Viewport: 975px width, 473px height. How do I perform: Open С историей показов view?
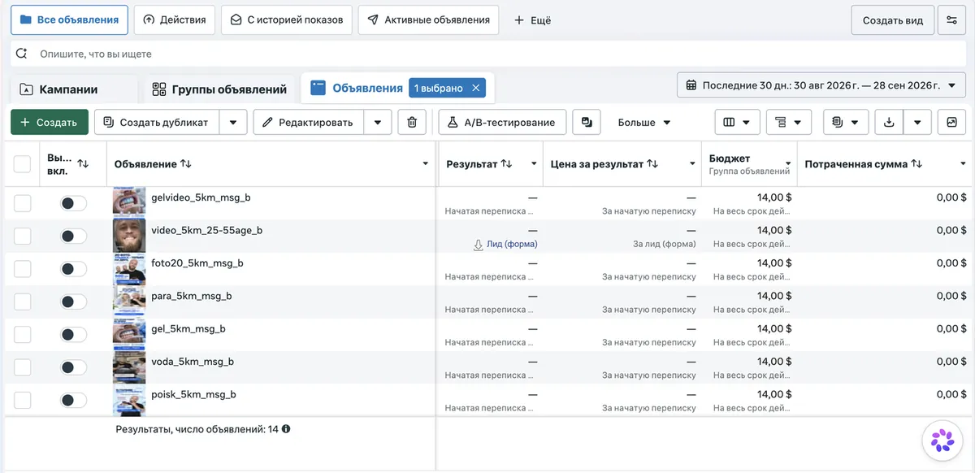(286, 20)
